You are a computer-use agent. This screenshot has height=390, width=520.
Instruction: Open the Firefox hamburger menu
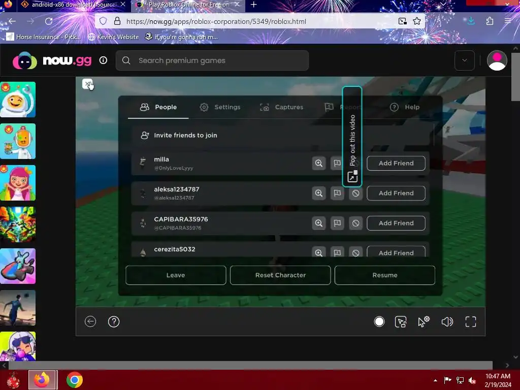508,21
